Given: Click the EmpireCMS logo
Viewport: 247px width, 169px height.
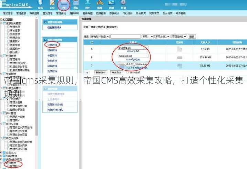Looking at the screenshot, I should [x=16, y=4].
